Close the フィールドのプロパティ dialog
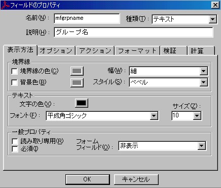 pos(215,5)
